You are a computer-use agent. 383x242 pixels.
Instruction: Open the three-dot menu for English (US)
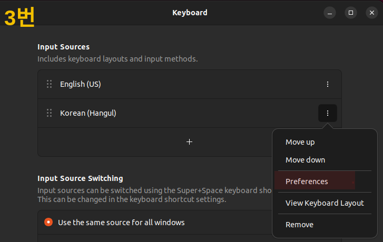pyautogui.click(x=328, y=84)
